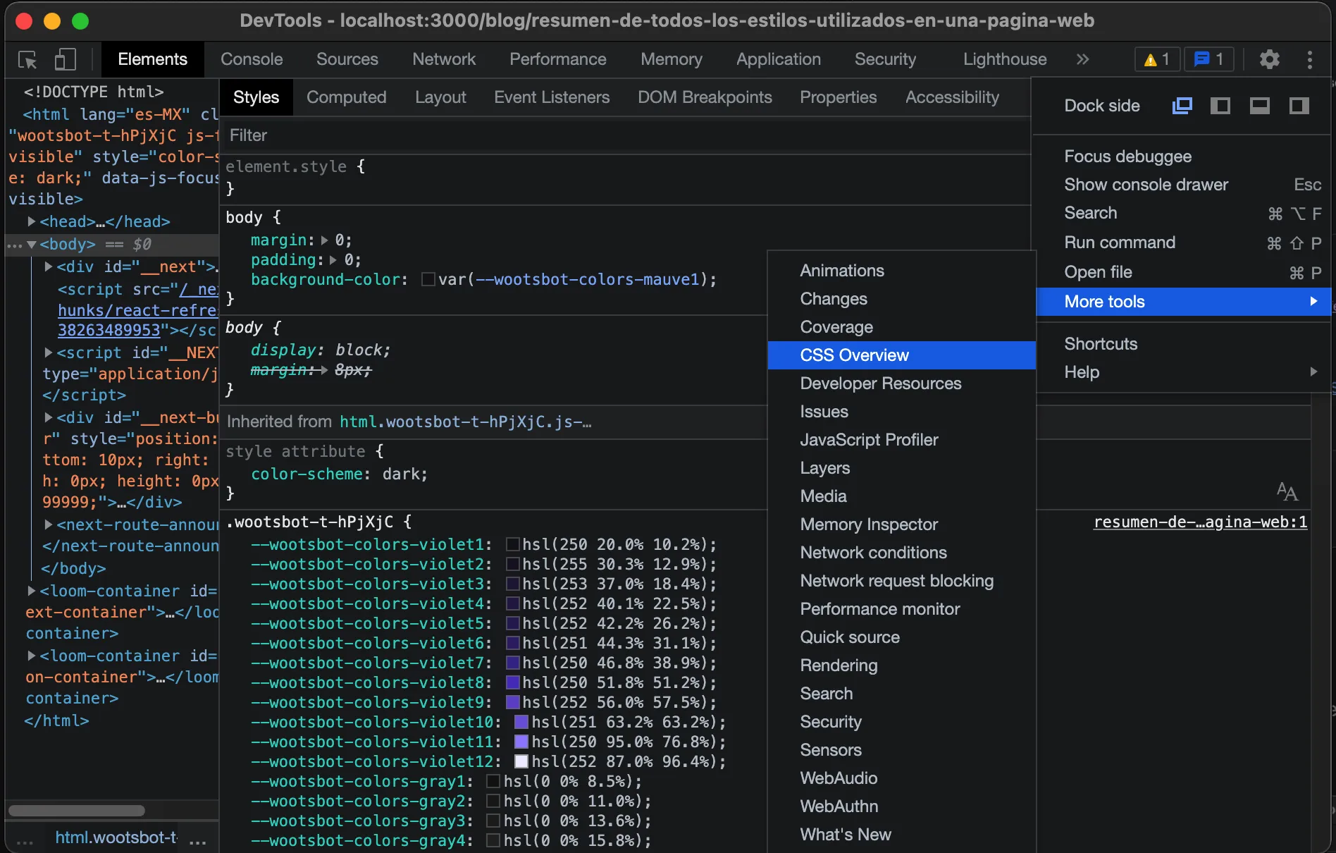Click the AA font size adjustment icon

pos(1287,493)
